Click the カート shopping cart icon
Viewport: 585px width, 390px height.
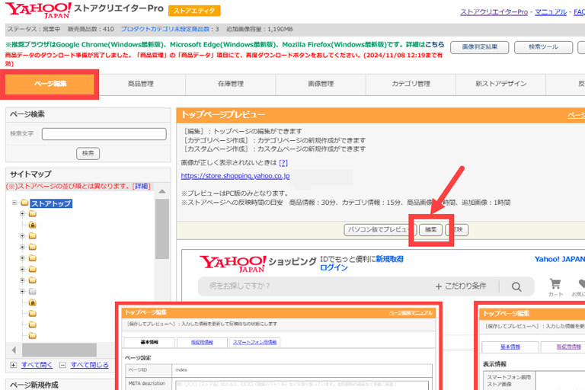point(555,284)
